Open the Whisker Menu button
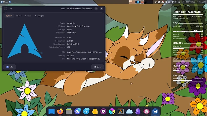 coord(4,2)
